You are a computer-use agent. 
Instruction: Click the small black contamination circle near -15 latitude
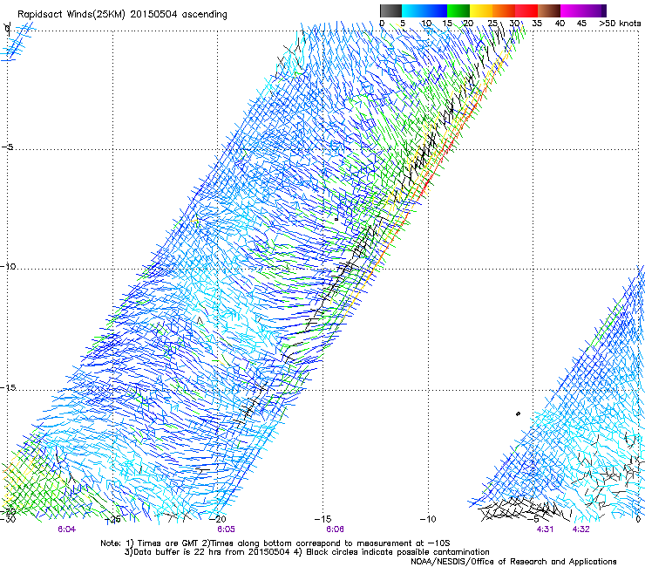(x=518, y=413)
